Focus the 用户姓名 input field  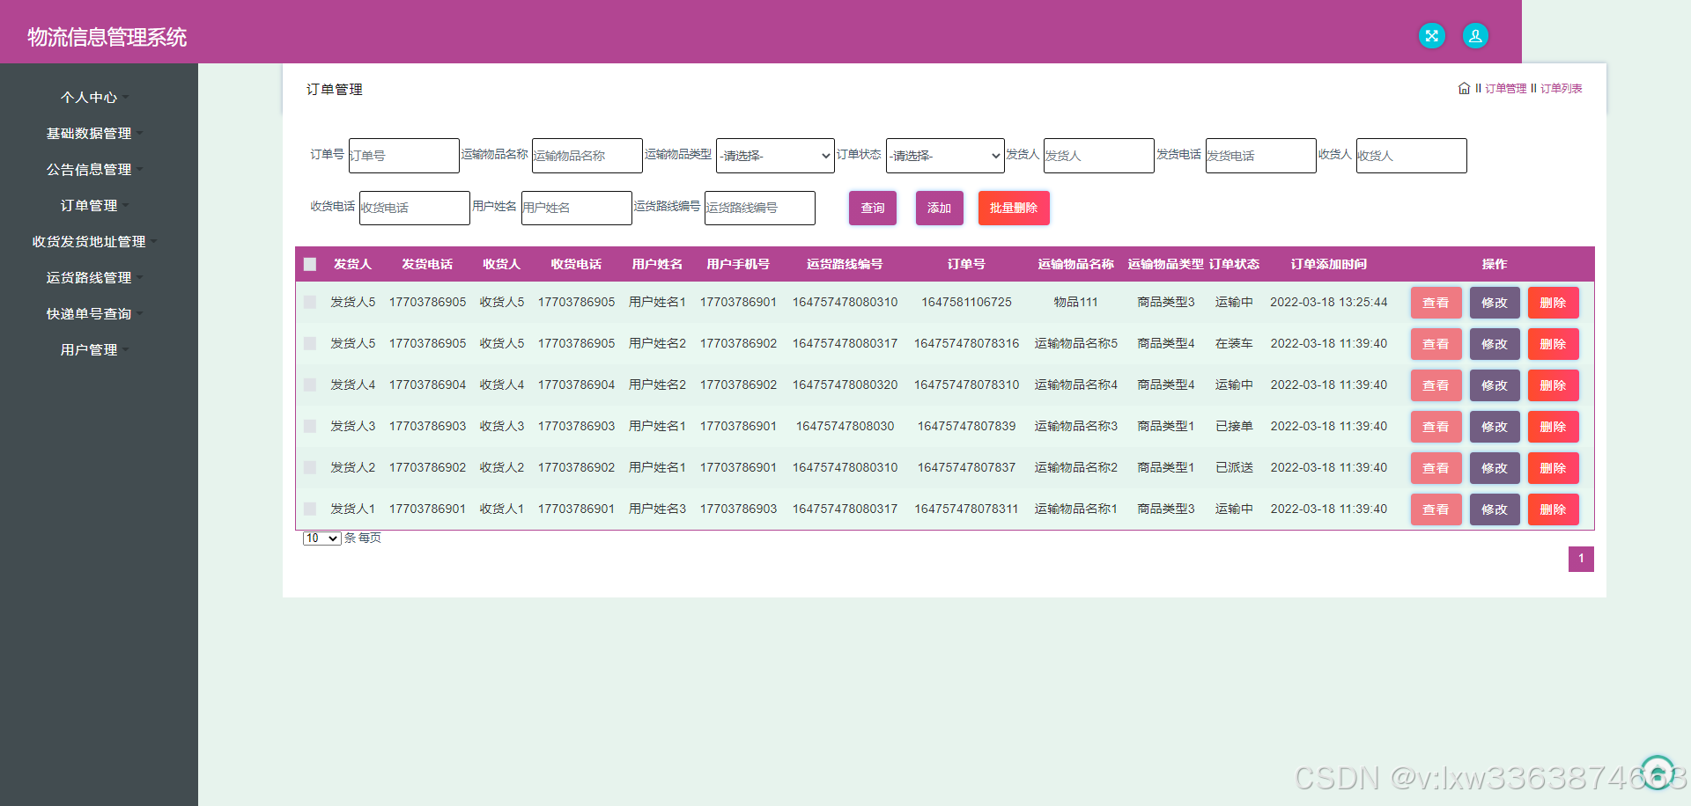coord(577,209)
